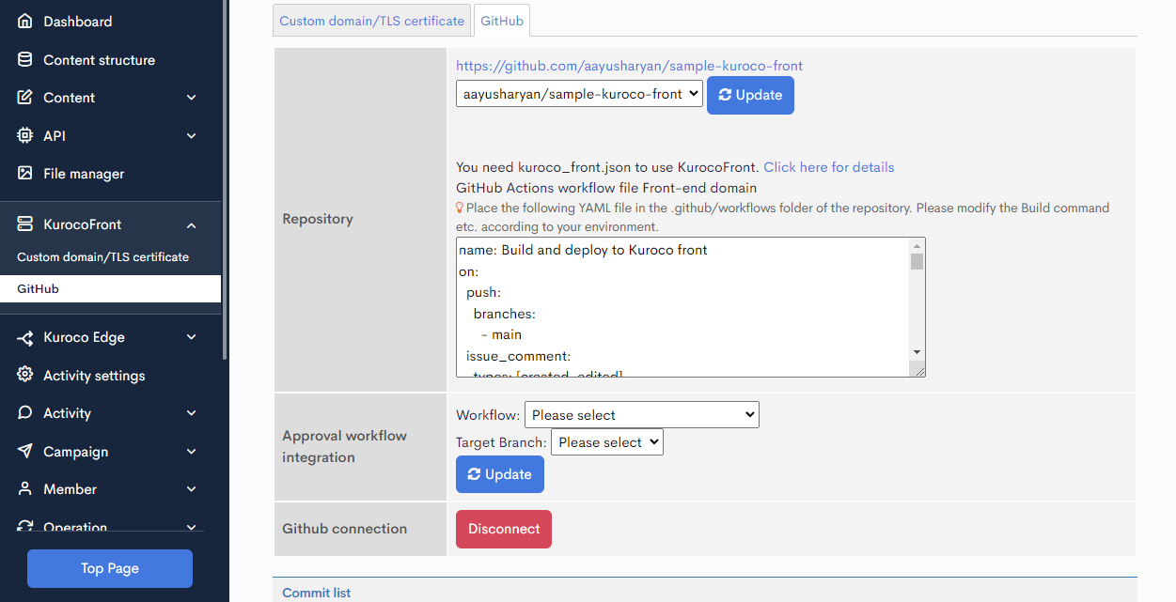Viewport: 1176px width, 602px height.
Task: Click the 'name: Build and deploy to Kuroco front' line
Action: coord(583,251)
